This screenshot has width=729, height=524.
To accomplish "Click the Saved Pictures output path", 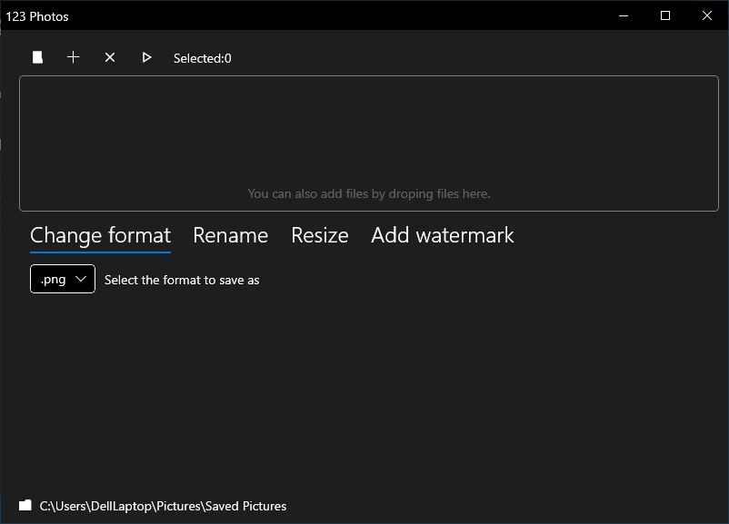I will pyautogui.click(x=163, y=506).
